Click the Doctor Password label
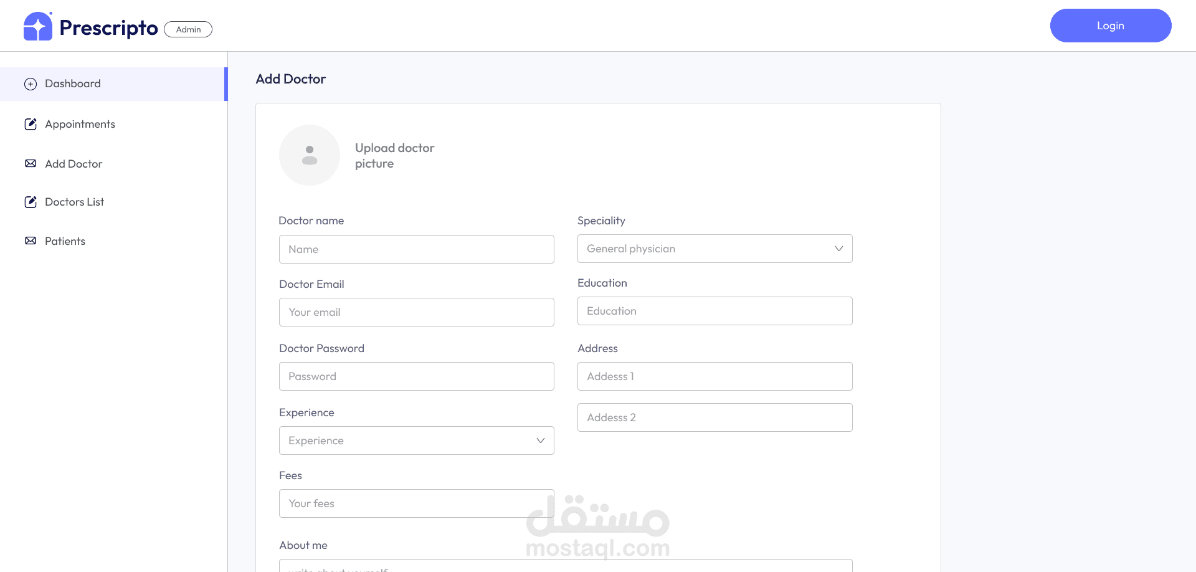This screenshot has width=1196, height=572. tap(321, 348)
